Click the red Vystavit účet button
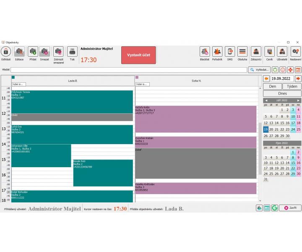Screen dimensions: 302x252 (138, 55)
